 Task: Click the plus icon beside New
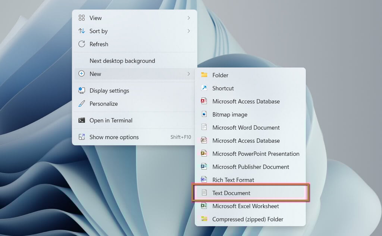(82, 74)
